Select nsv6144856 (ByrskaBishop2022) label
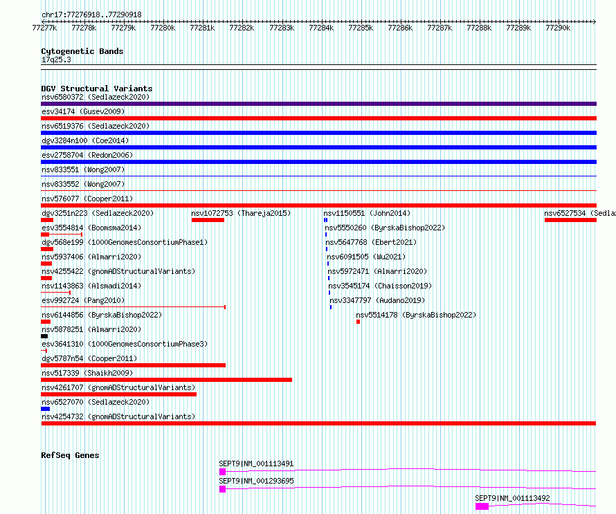This screenshot has height=514, width=616. (102, 315)
